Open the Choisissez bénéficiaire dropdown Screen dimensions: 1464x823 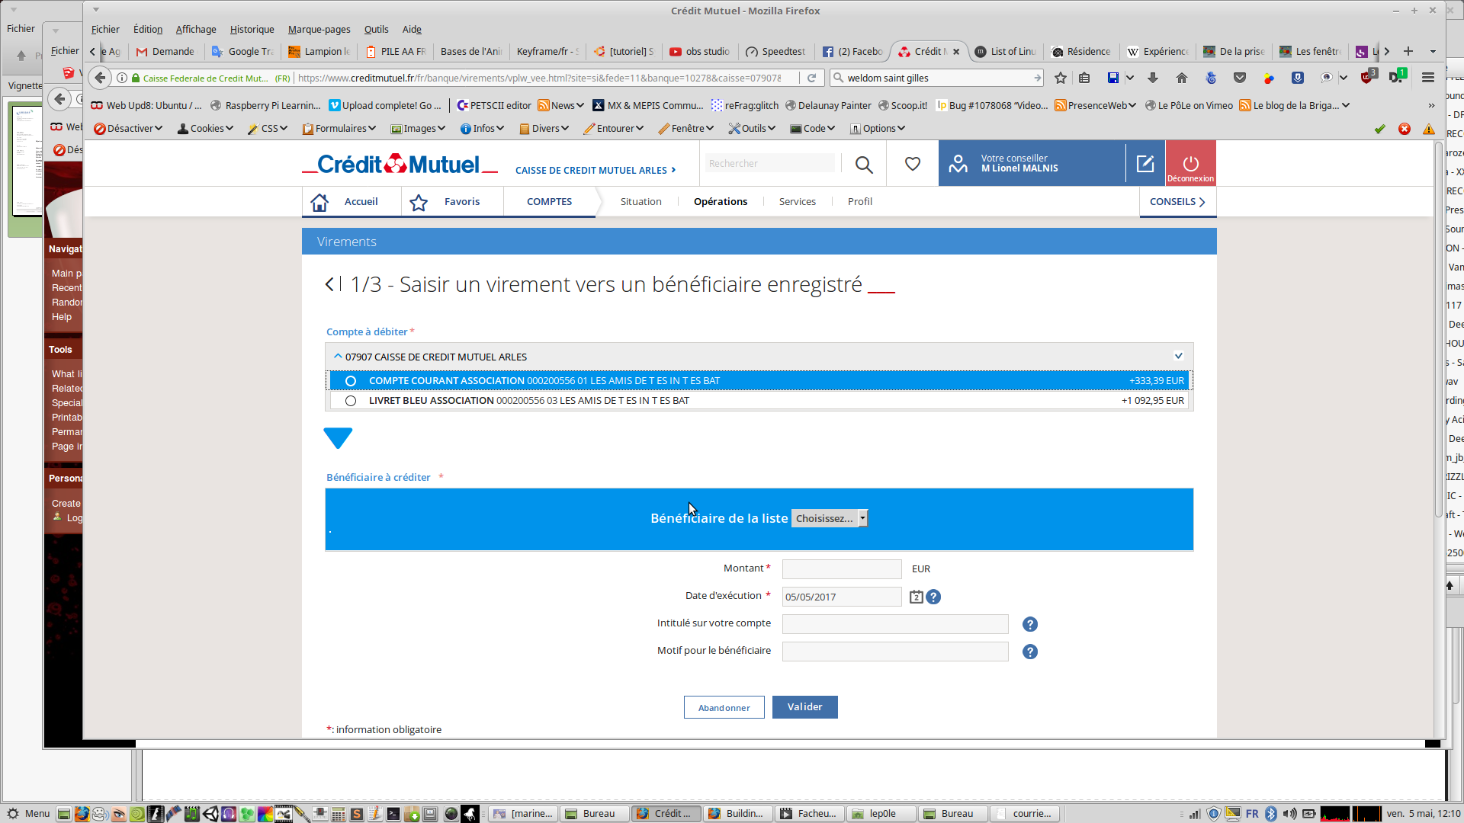tap(829, 518)
